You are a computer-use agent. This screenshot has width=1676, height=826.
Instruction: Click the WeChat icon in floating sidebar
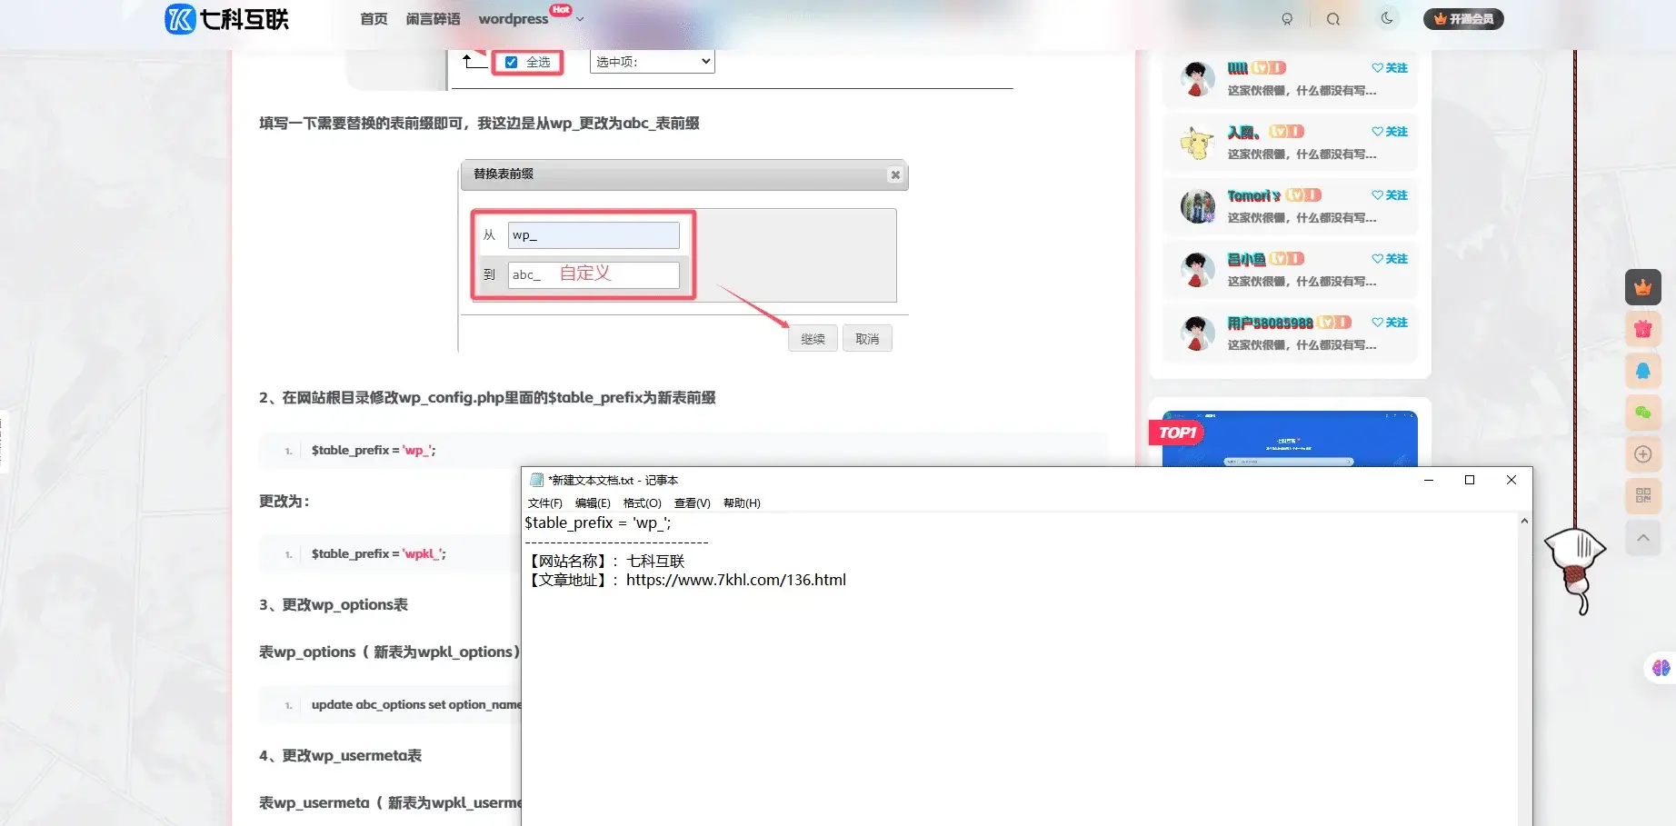click(x=1642, y=413)
